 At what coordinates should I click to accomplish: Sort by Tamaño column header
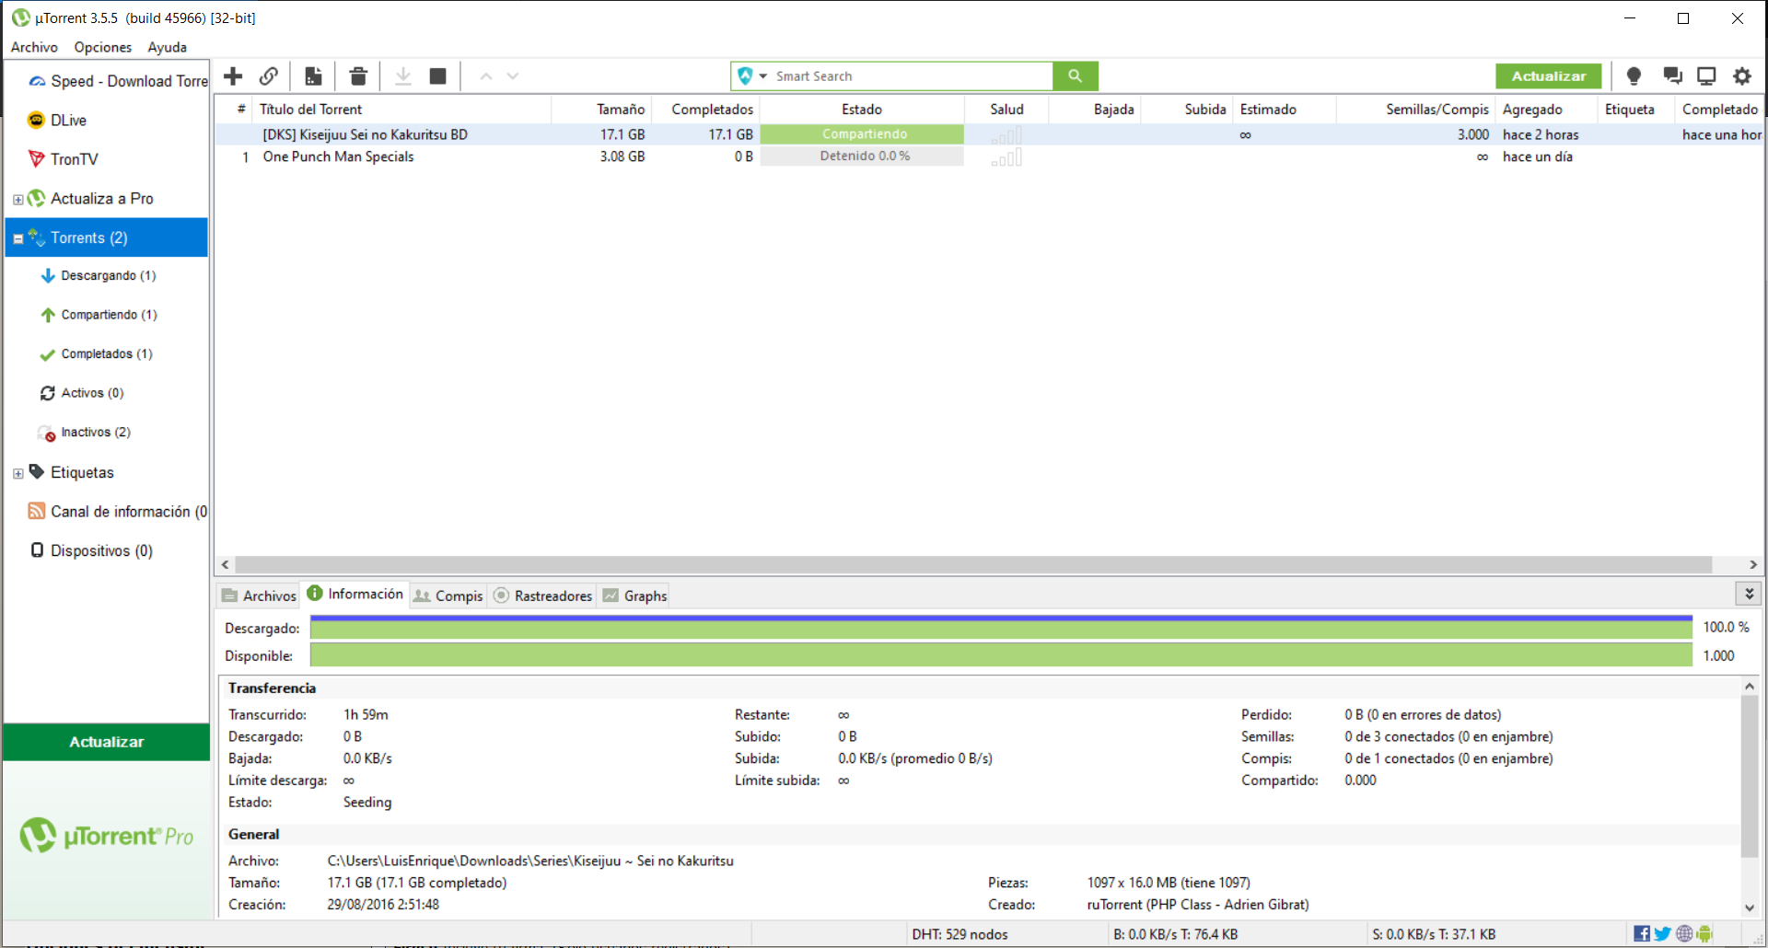pos(602,110)
